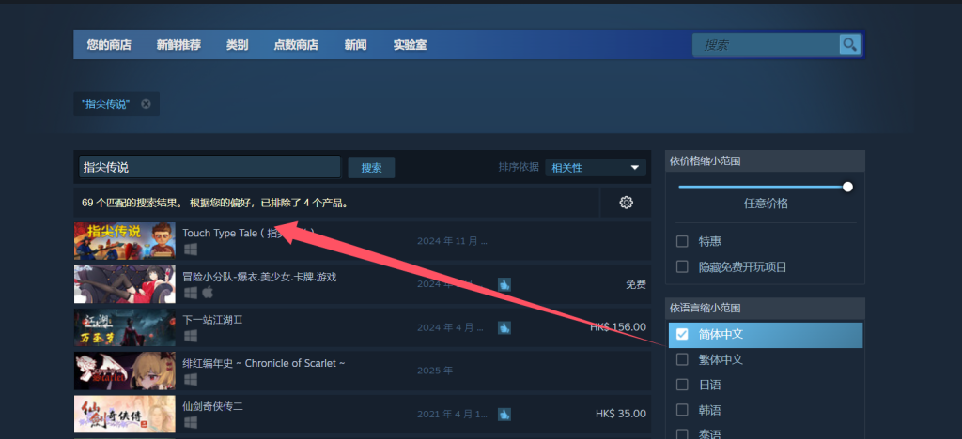Click the 任意价格 label
This screenshot has height=439, width=962.
[766, 204]
